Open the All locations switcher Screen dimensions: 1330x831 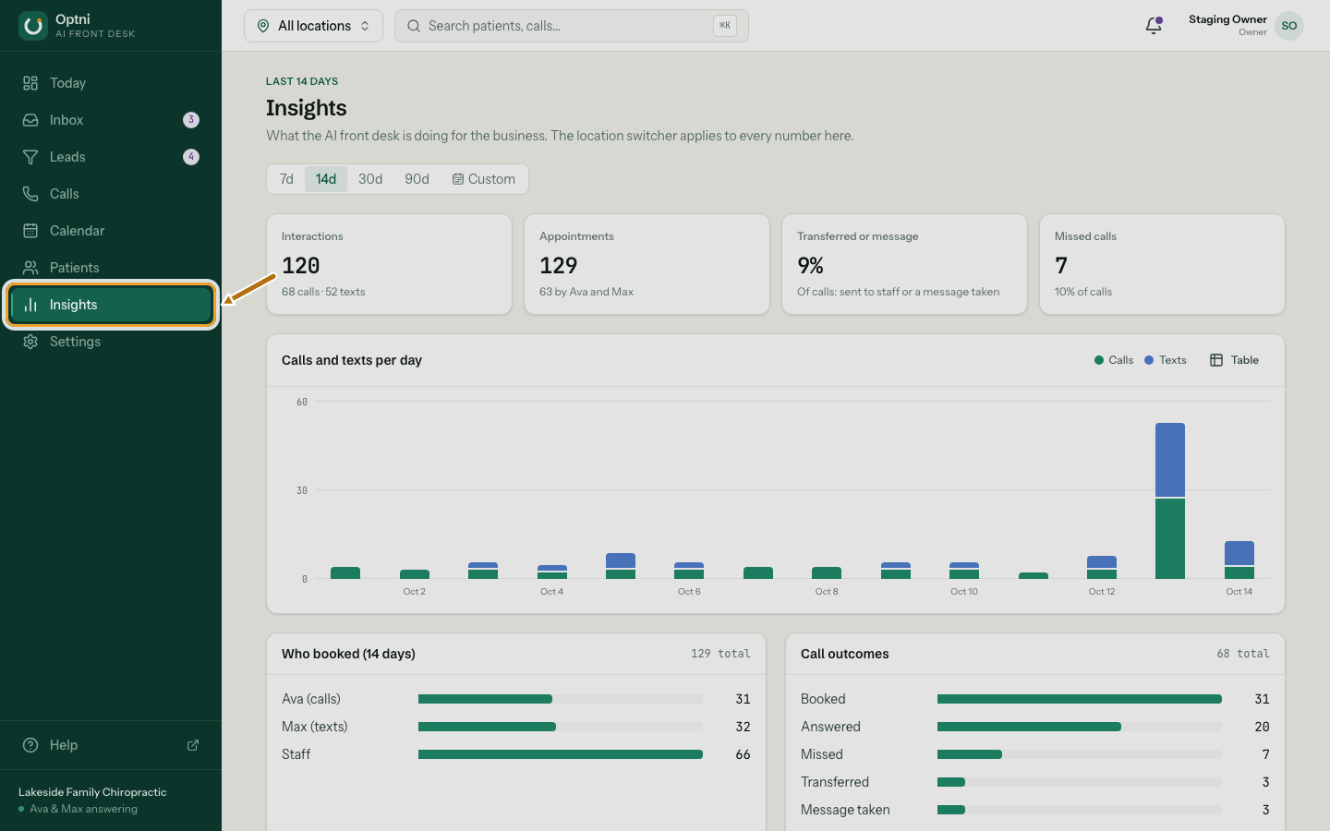313,26
